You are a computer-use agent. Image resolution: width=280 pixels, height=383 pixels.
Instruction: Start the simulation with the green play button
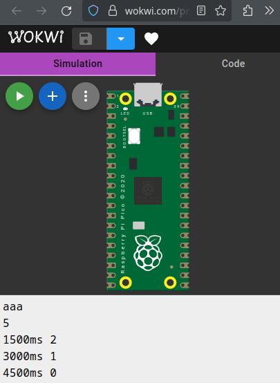click(19, 96)
